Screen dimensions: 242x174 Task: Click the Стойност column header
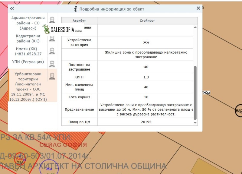click(146, 21)
